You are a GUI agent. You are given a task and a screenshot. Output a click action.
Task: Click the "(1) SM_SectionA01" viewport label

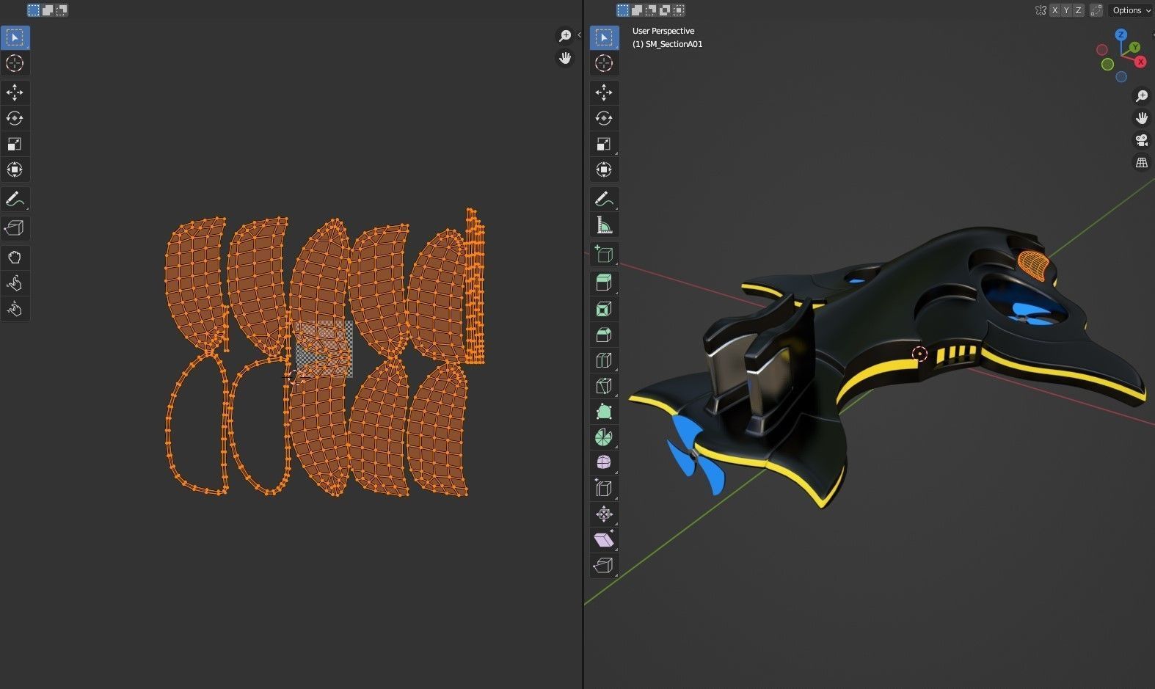click(668, 44)
